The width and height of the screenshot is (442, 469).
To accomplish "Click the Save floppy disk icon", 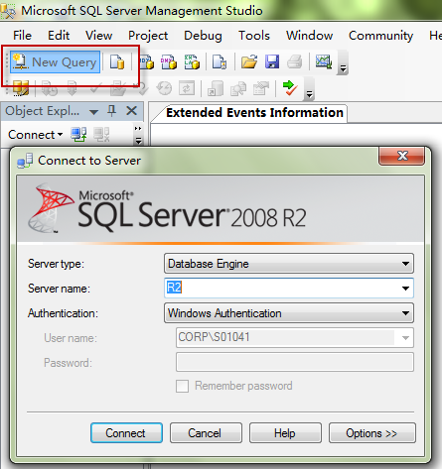I will click(x=272, y=61).
